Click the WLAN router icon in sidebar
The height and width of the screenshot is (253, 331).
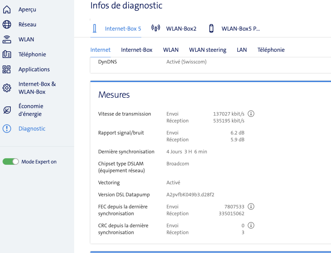(x=7, y=40)
